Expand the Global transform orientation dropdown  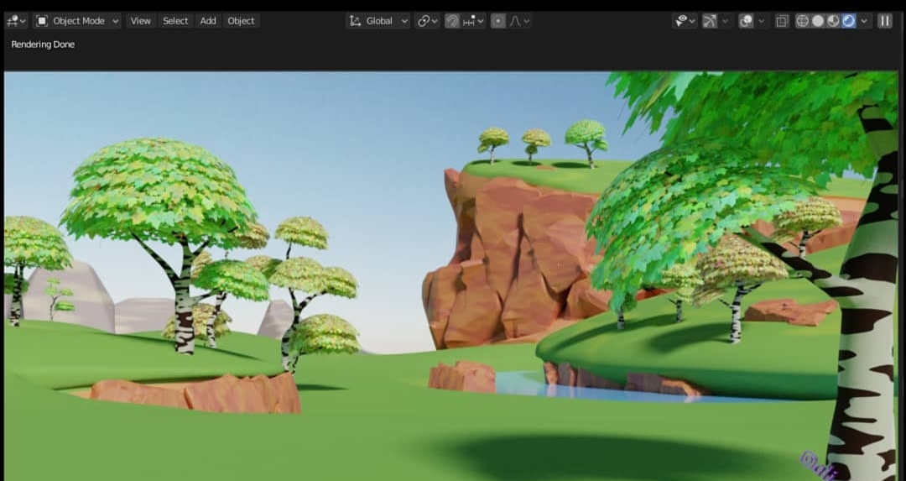coord(378,21)
